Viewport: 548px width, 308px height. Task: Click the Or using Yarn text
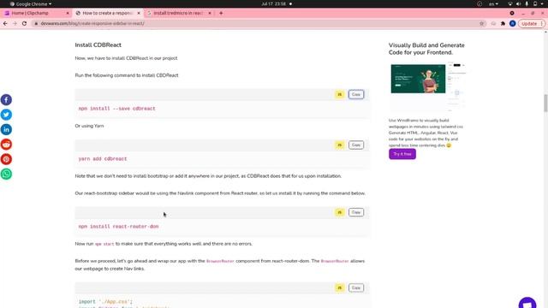(x=89, y=126)
